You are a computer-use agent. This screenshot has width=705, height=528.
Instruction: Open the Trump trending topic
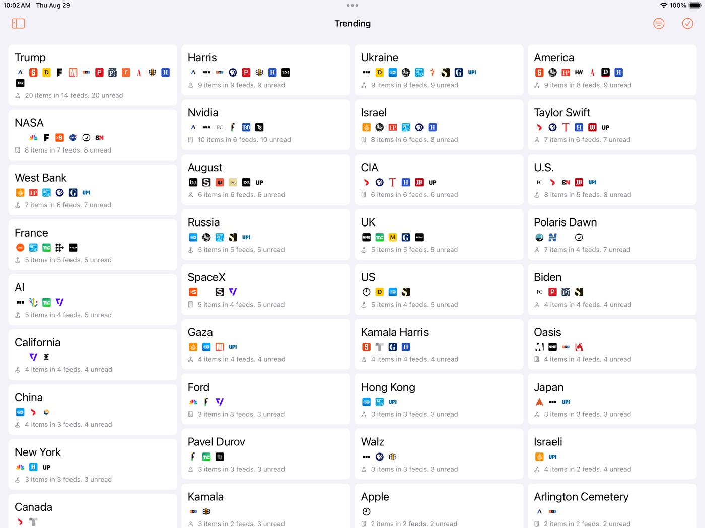pyautogui.click(x=93, y=75)
